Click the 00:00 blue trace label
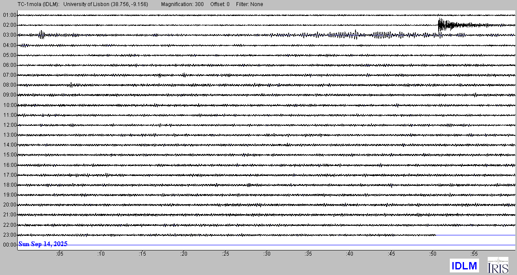This screenshot has width=517, height=275. 9,245
